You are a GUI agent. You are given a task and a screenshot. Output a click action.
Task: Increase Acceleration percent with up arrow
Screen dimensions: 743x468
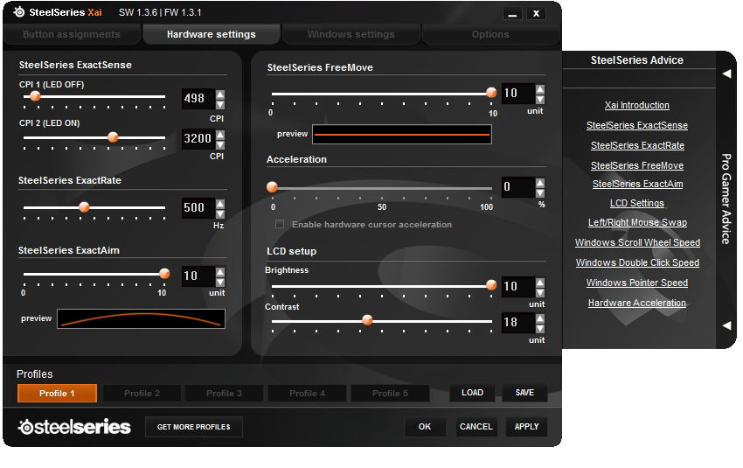click(x=540, y=183)
